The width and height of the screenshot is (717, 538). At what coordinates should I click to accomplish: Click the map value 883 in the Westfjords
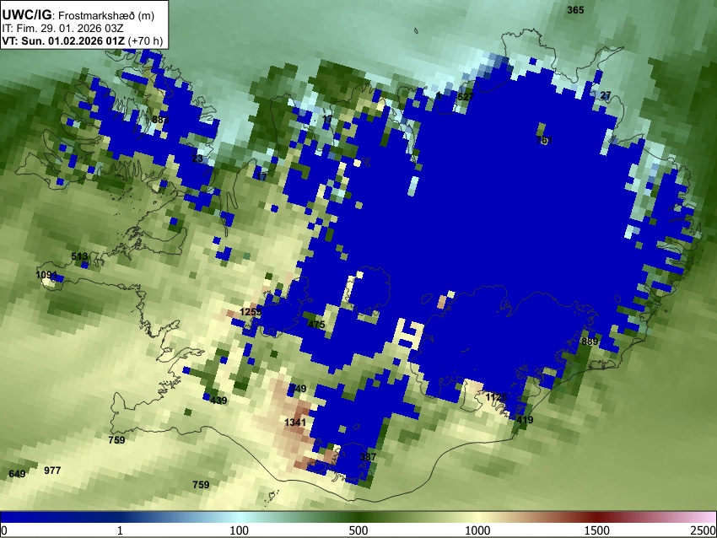click(x=160, y=120)
